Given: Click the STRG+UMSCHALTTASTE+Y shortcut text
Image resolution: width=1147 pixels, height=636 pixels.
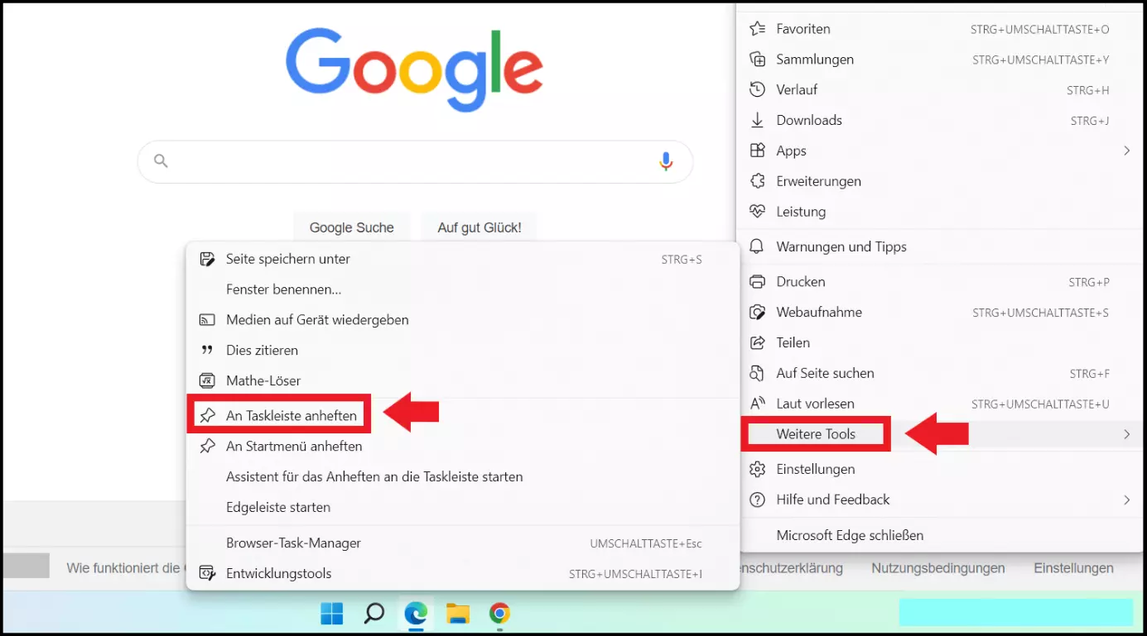Looking at the screenshot, I should point(1041,60).
